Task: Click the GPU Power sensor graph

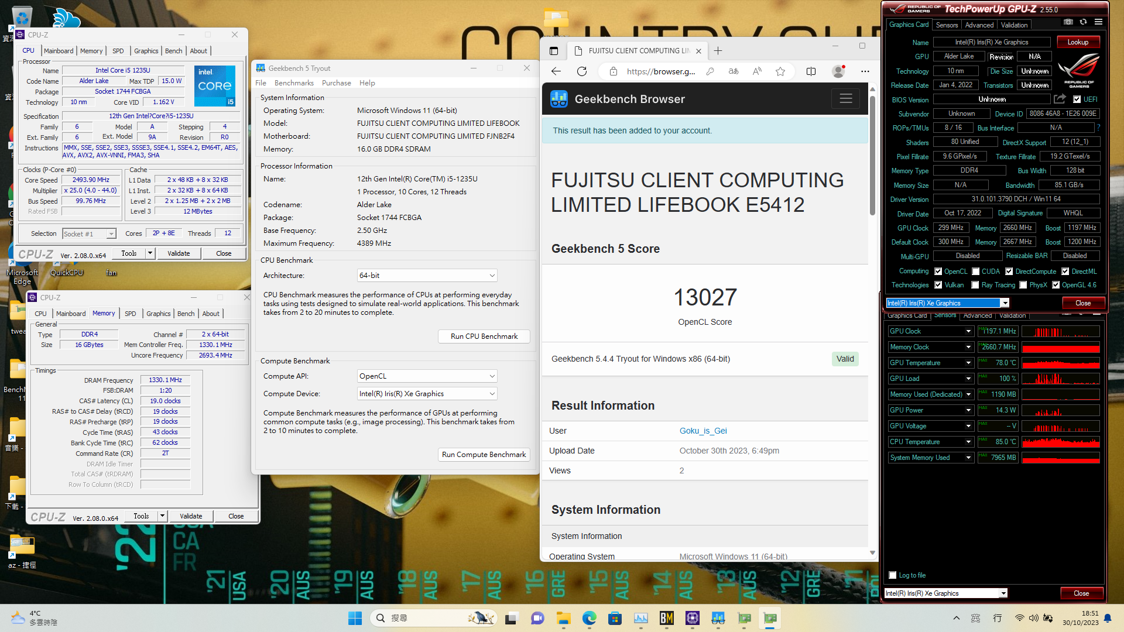Action: point(1061,410)
